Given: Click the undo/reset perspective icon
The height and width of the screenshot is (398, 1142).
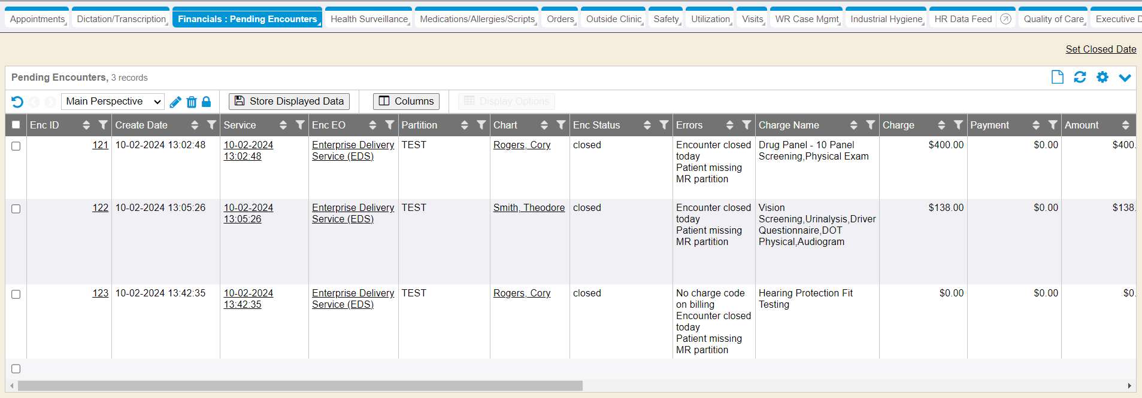Looking at the screenshot, I should [x=17, y=102].
